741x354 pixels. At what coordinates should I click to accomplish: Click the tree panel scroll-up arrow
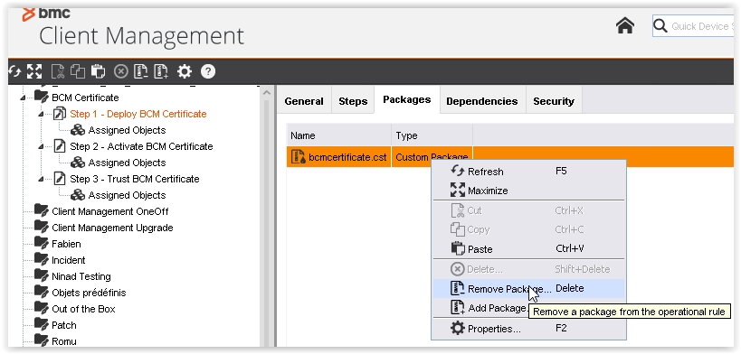[x=267, y=93]
